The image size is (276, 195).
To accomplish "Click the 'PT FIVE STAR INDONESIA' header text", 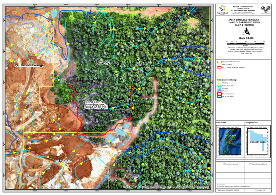I will pos(243,7).
